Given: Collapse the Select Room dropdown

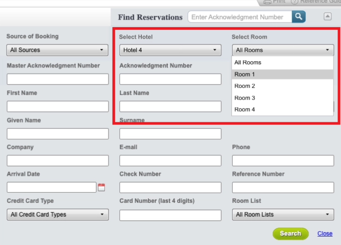Looking at the screenshot, I should click(283, 50).
